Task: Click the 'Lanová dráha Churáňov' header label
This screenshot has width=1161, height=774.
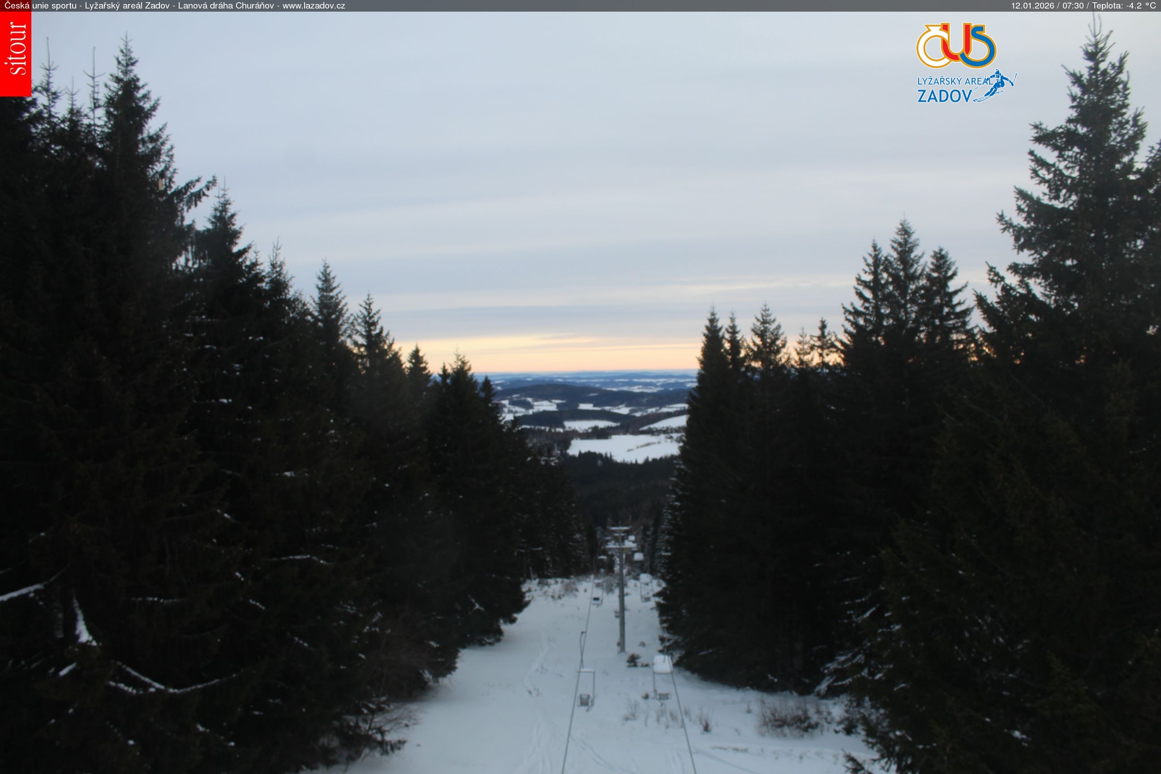Action: point(226,6)
